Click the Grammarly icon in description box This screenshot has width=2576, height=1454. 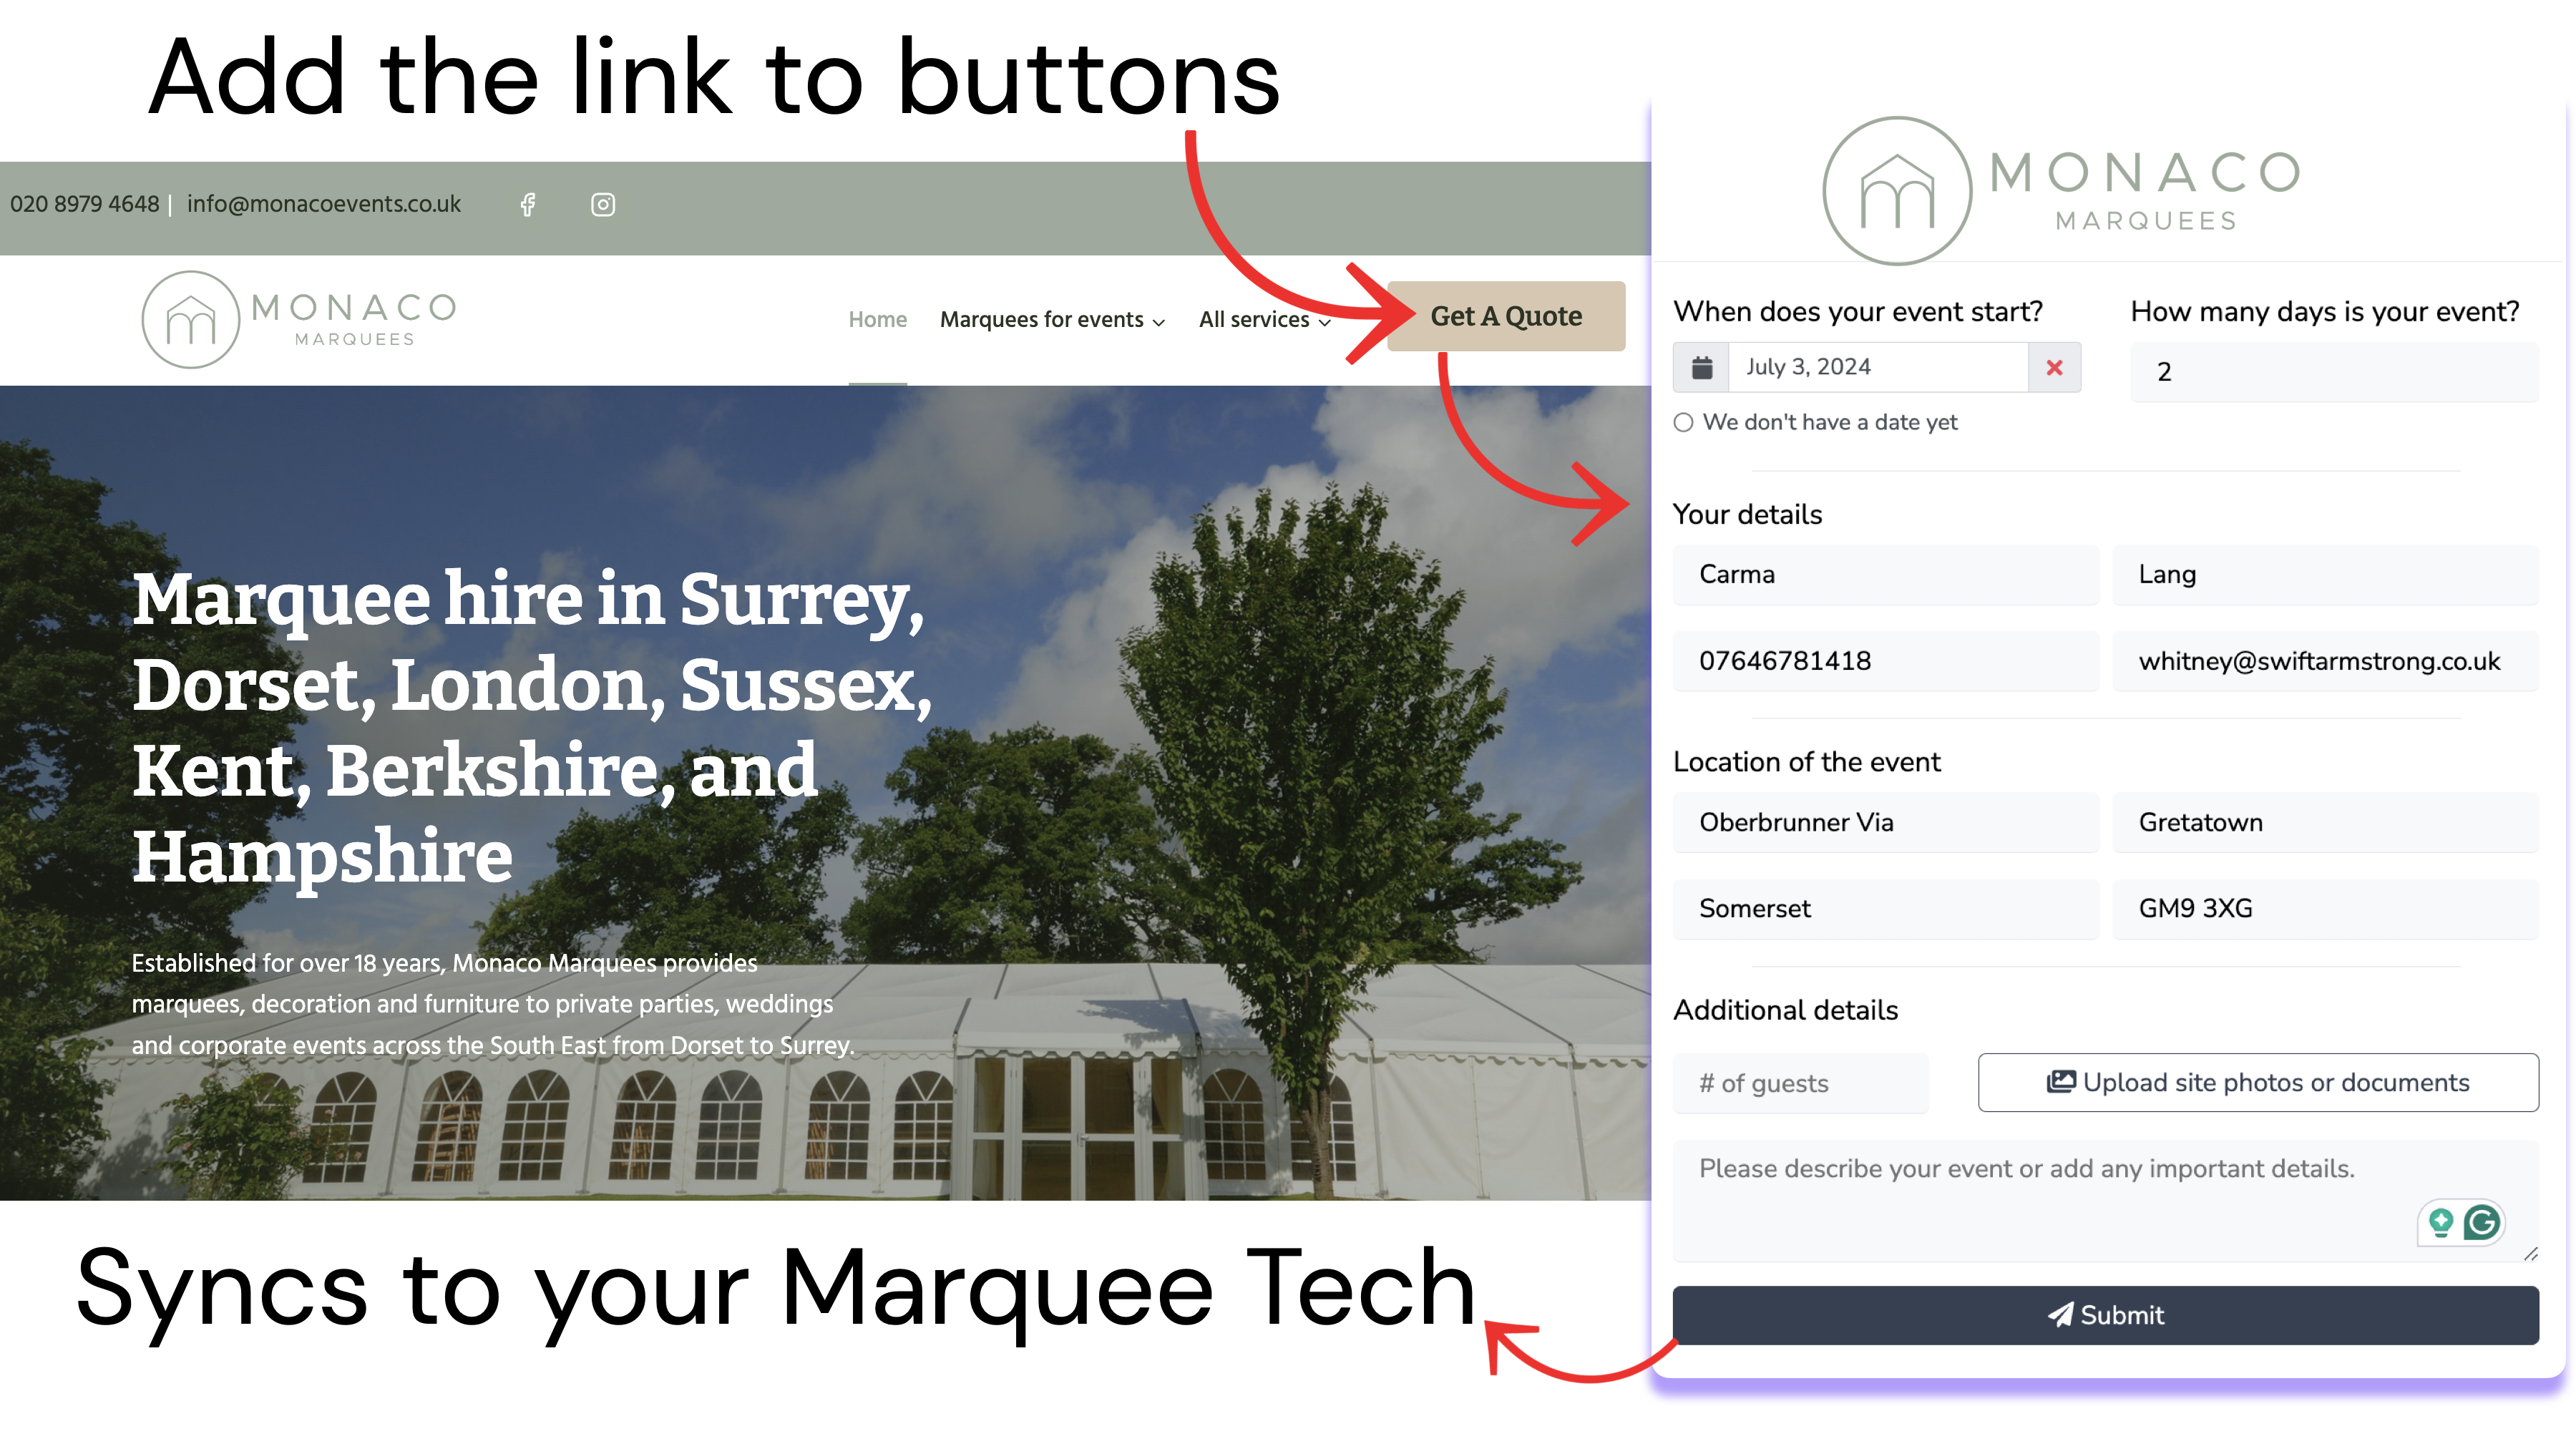coord(2483,1222)
